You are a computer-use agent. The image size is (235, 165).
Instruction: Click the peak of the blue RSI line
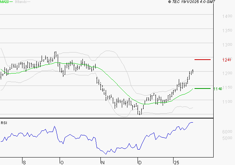[192, 123]
